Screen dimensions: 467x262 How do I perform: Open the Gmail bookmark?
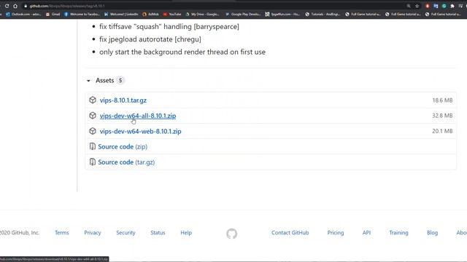[53, 14]
